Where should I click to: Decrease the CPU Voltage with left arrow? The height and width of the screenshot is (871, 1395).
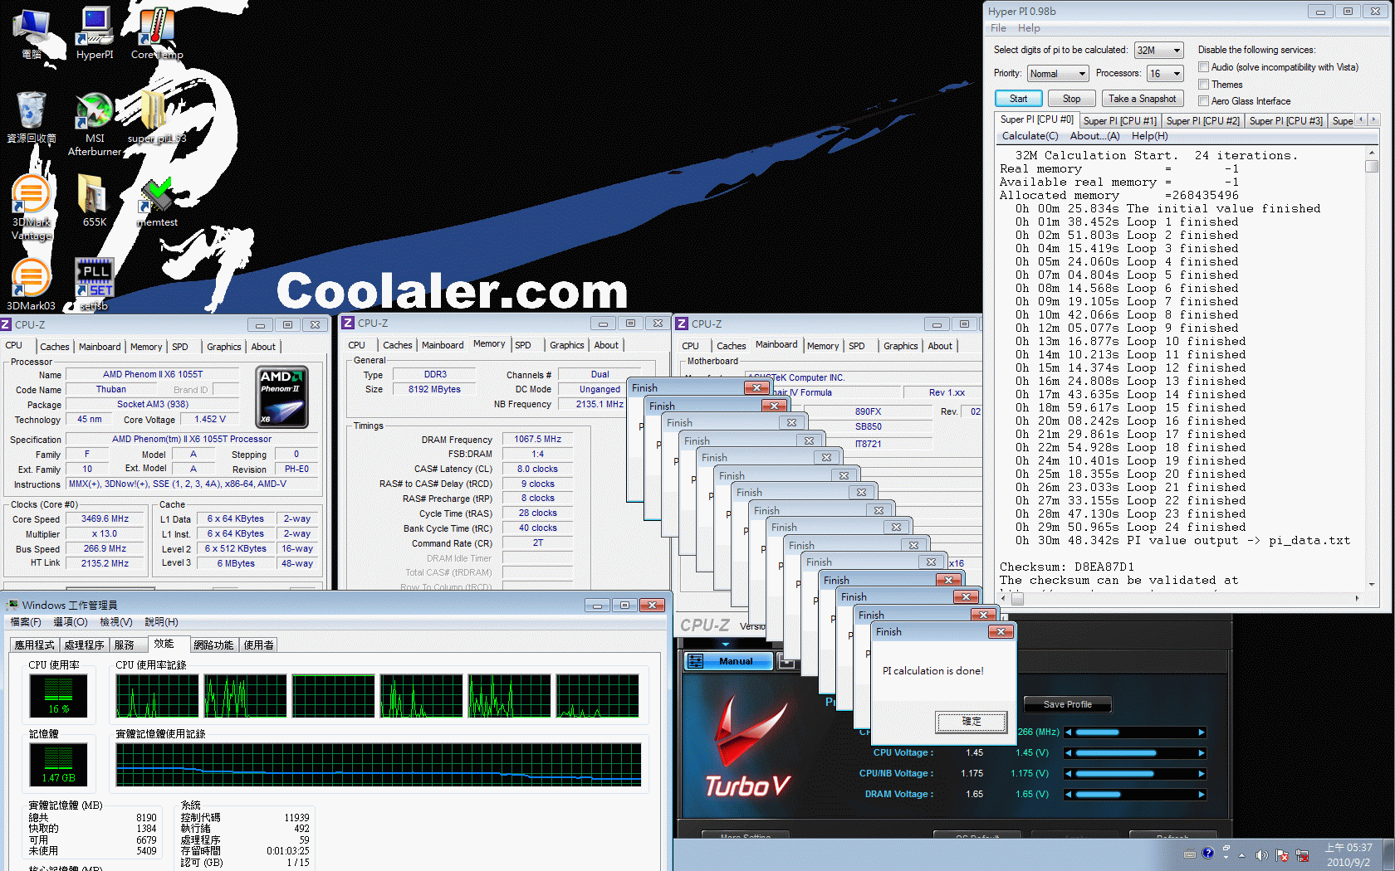(1069, 753)
